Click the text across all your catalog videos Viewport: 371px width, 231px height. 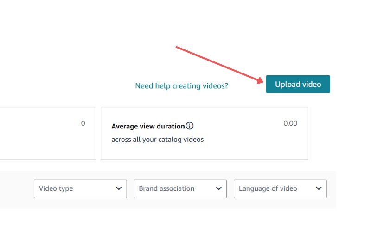click(158, 140)
